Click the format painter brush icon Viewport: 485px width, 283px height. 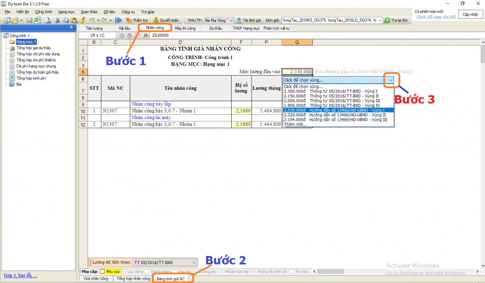coord(82,20)
